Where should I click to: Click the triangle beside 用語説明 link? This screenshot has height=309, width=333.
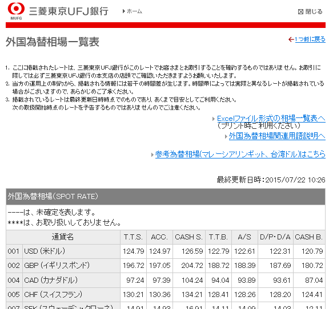click(226, 136)
